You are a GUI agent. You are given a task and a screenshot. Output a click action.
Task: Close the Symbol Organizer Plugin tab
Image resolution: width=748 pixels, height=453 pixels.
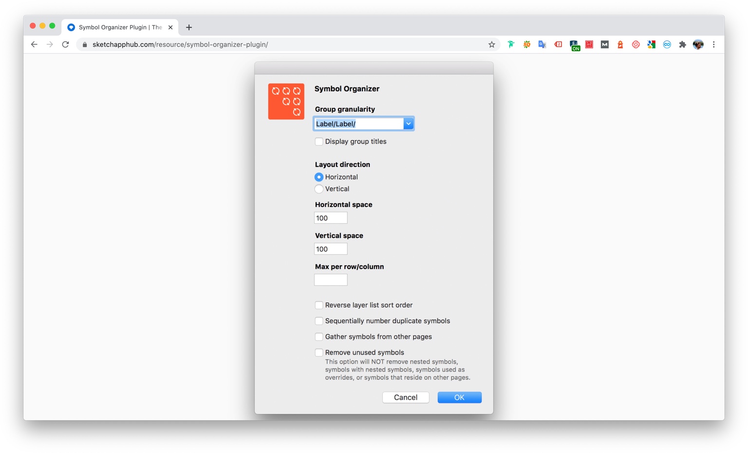170,27
